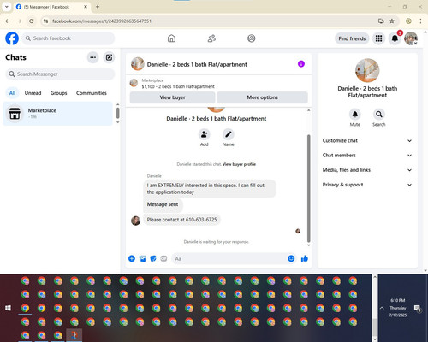
Task: Open Windows notification center icon
Action: (418, 309)
